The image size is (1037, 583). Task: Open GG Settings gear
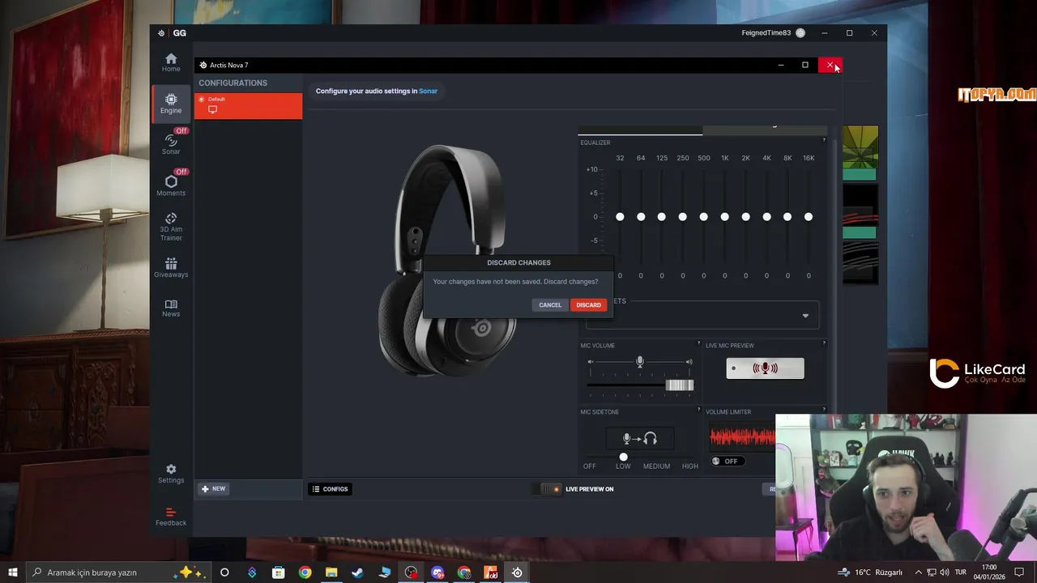pos(171,474)
